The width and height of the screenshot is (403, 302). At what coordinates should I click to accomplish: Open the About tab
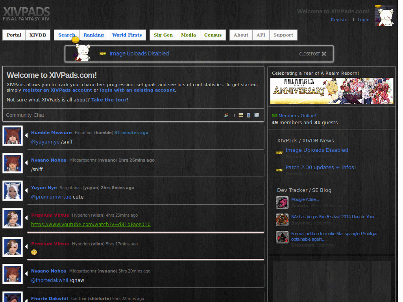241,35
